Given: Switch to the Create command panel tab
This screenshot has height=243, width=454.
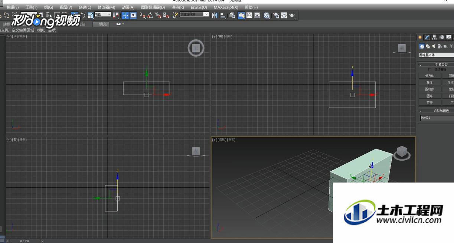Looking at the screenshot, I should point(420,37).
